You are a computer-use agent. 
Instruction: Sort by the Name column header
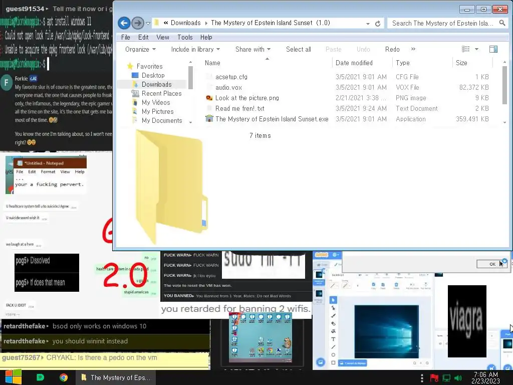[x=212, y=63]
